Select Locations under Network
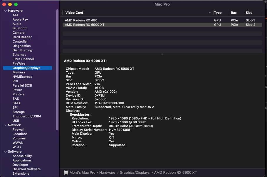267x177 pixels. [x=20, y=134]
